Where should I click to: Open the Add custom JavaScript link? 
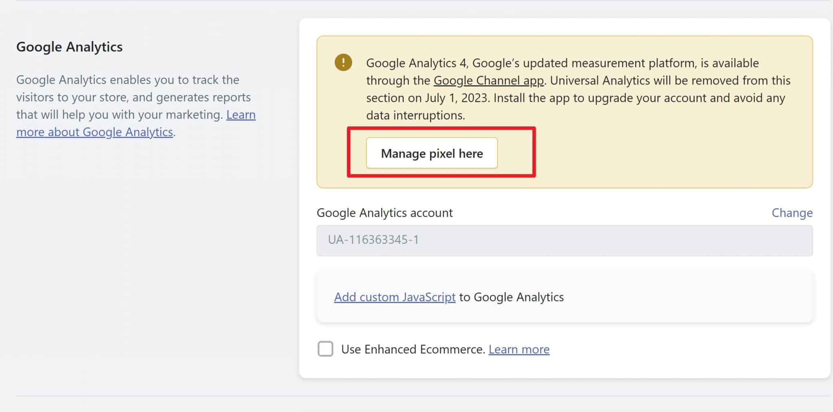395,297
